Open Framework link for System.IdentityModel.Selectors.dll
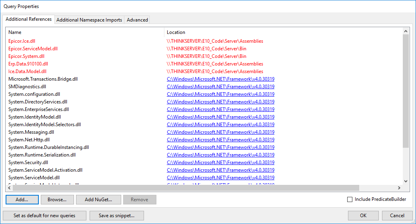 (220, 125)
